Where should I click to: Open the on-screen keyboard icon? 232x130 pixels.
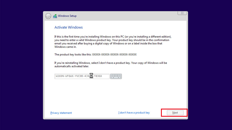(x=116, y=76)
